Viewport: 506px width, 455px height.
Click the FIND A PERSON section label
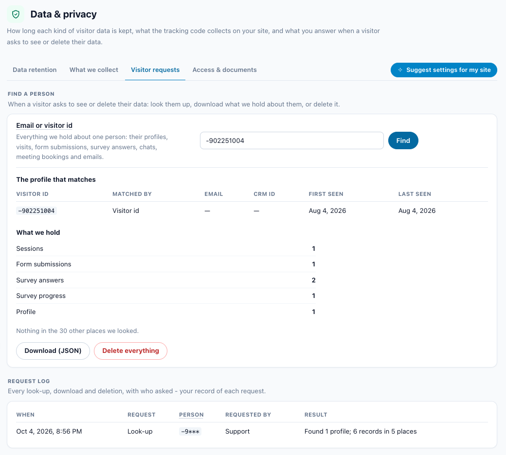(31, 94)
